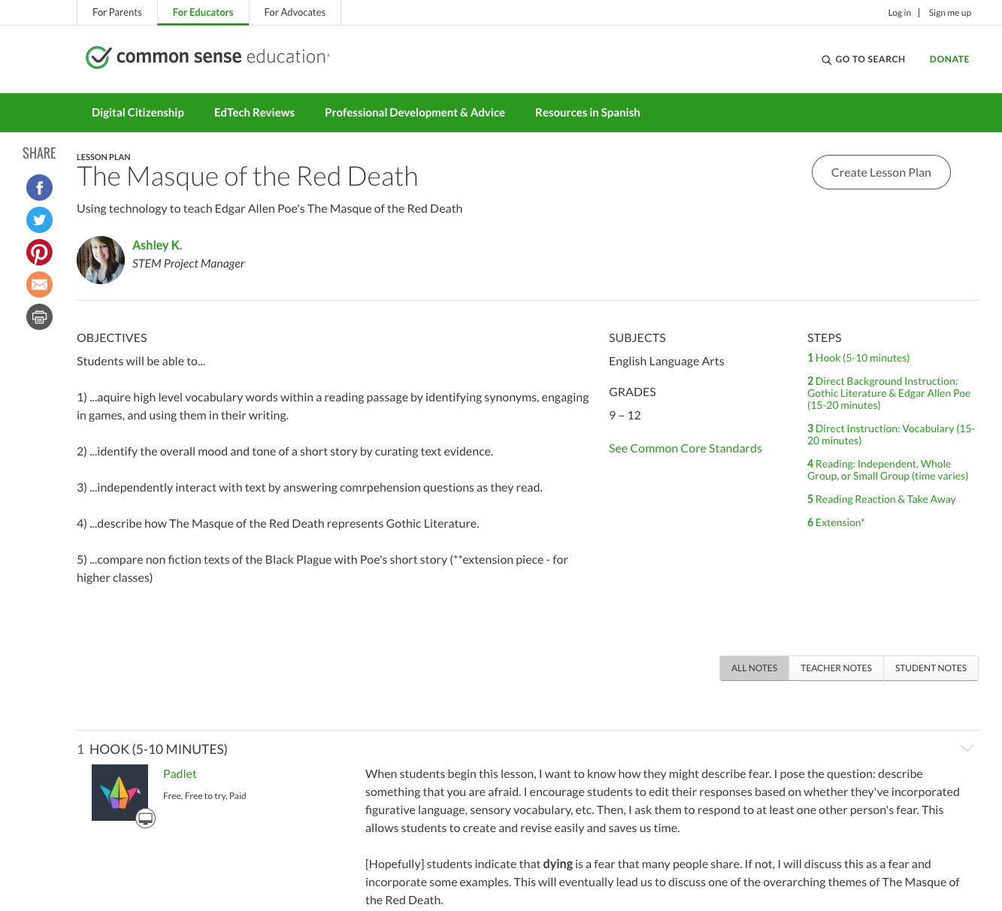Click the Create Lesson Plan button
The height and width of the screenshot is (911, 1002).
tap(881, 172)
